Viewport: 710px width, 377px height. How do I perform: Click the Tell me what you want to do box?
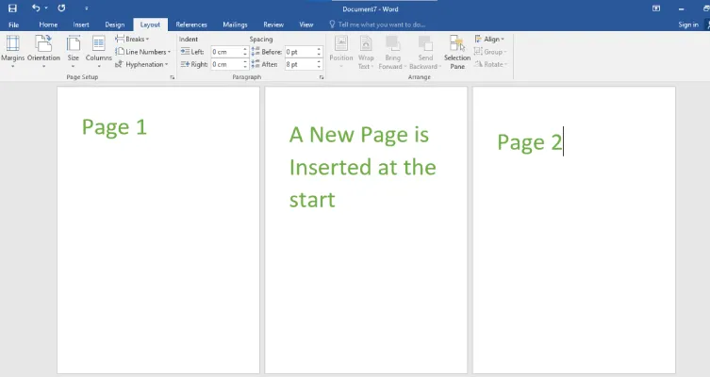click(x=377, y=25)
